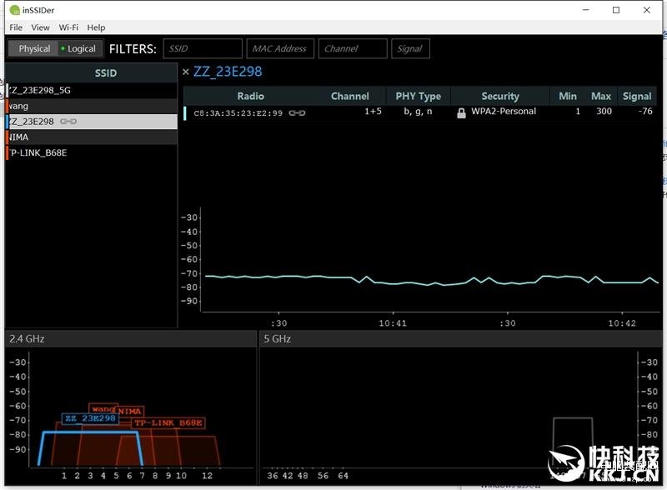Click the padlock security icon
Screen dimensions: 667x490
461,113
